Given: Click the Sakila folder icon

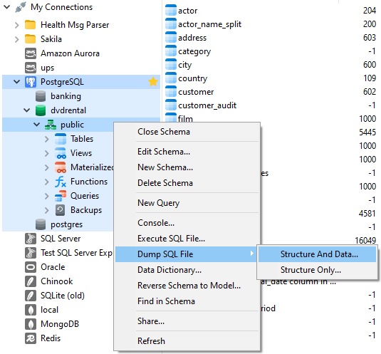Looking at the screenshot, I should coord(31,39).
